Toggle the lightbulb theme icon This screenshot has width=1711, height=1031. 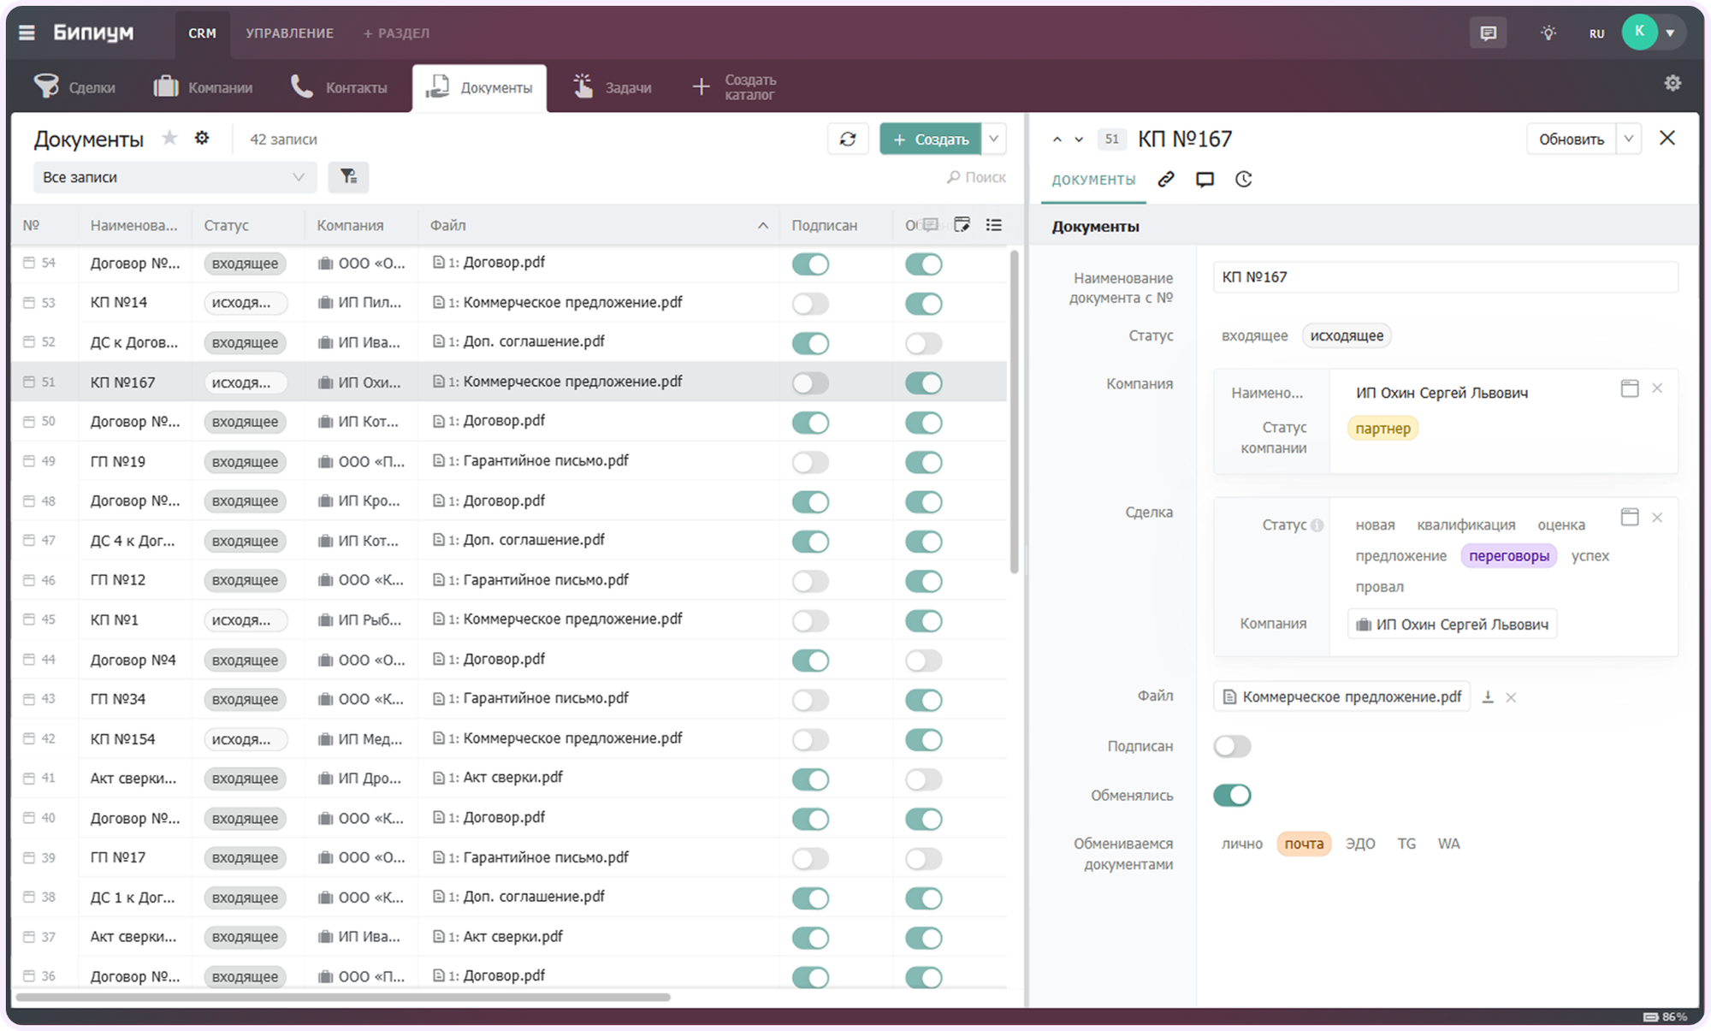pos(1548,33)
